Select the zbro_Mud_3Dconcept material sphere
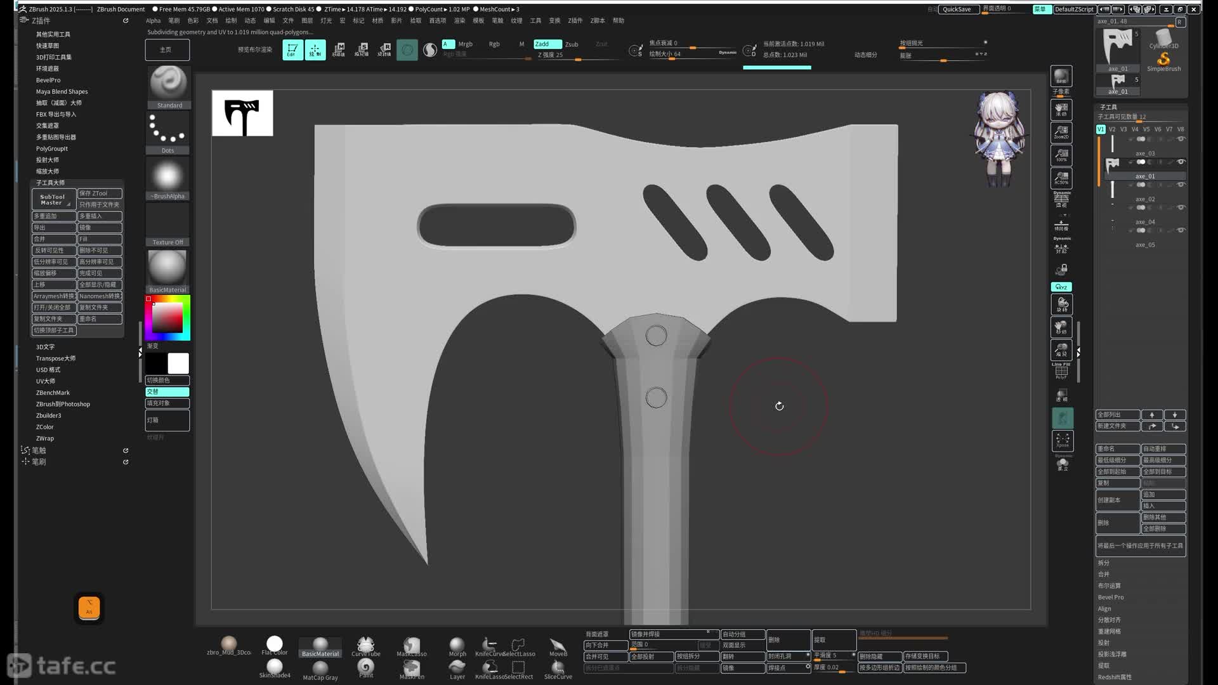This screenshot has height=685, width=1218. (229, 646)
